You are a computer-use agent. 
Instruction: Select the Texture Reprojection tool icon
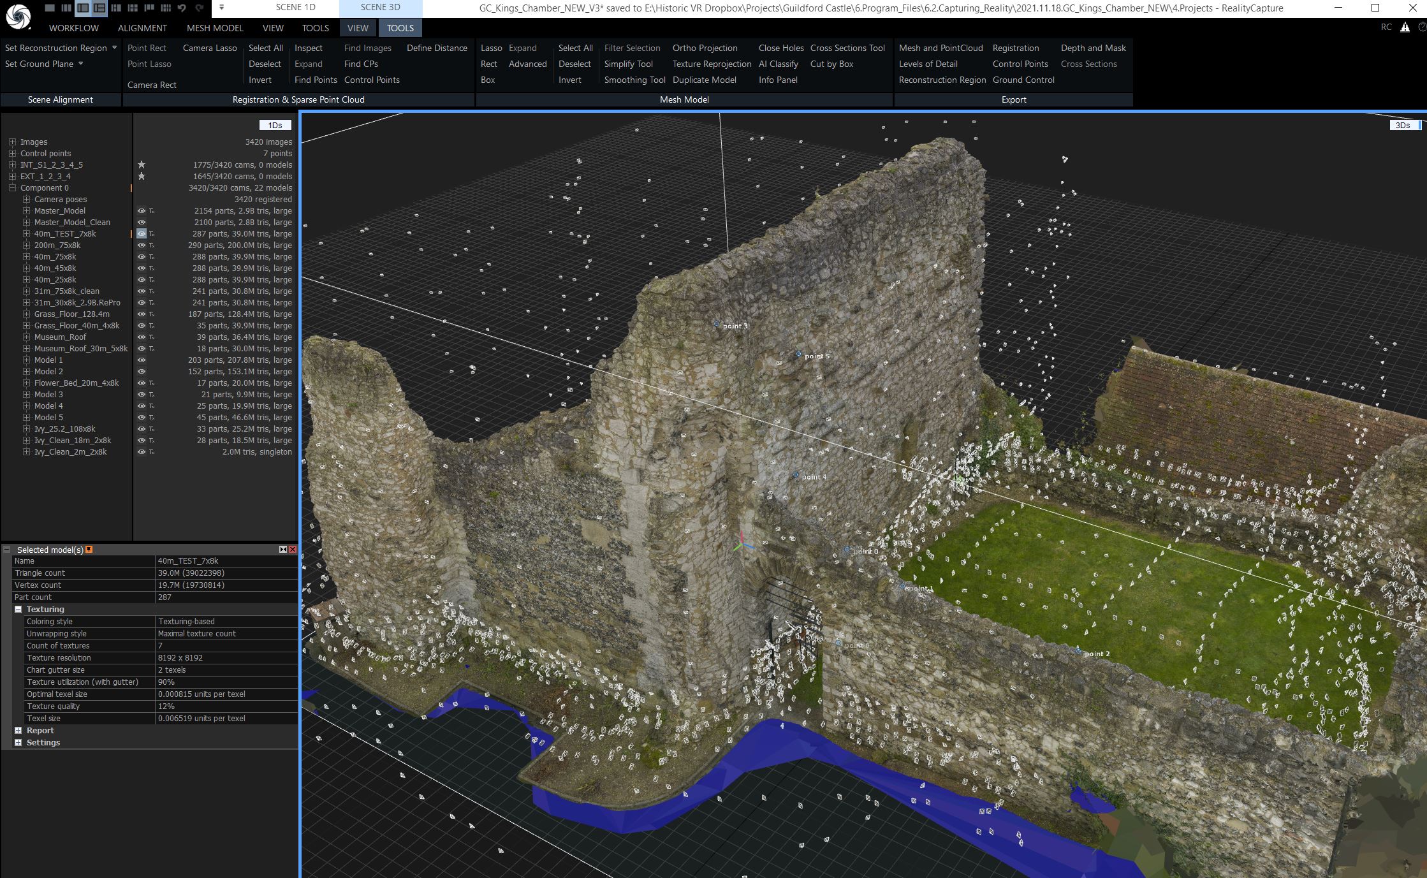pos(710,63)
